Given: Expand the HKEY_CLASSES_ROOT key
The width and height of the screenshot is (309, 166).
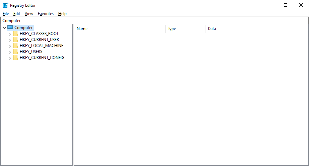Looking at the screenshot, I should 10,34.
